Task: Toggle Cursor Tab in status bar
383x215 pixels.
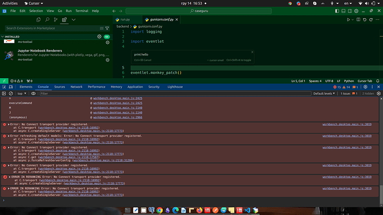Action: click(365, 81)
